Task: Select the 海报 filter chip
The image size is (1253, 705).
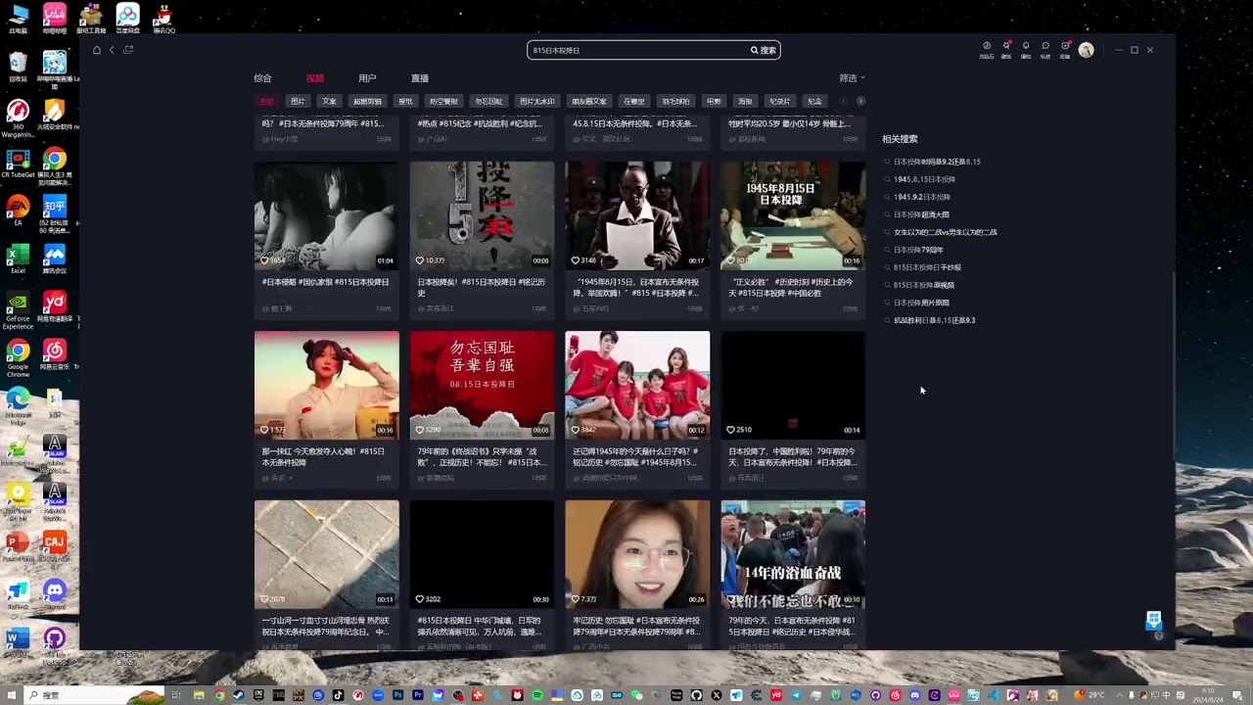Action: point(745,101)
